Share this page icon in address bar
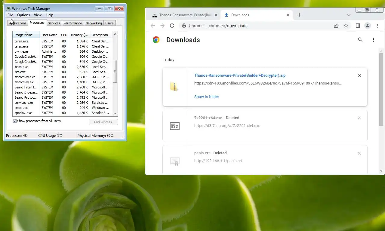The image size is (385, 231). [x=336, y=26]
